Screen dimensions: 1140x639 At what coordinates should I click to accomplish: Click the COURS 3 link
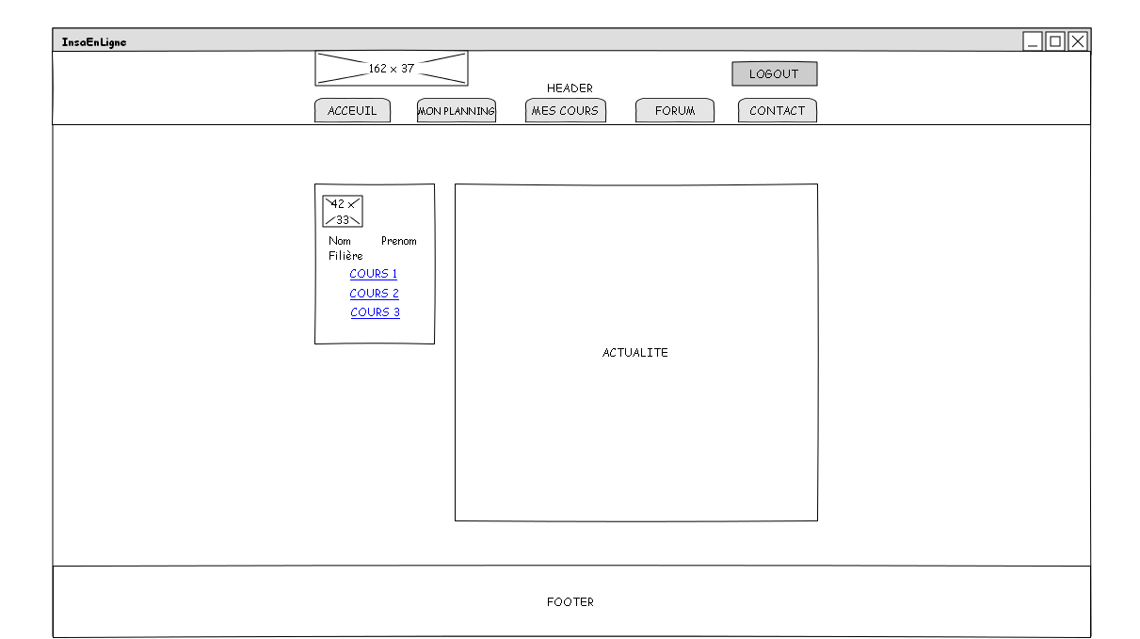pyautogui.click(x=375, y=312)
